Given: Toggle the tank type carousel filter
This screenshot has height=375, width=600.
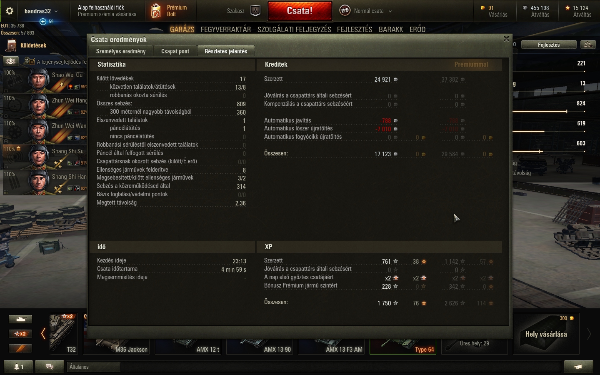Looking at the screenshot, I should 20,319.
